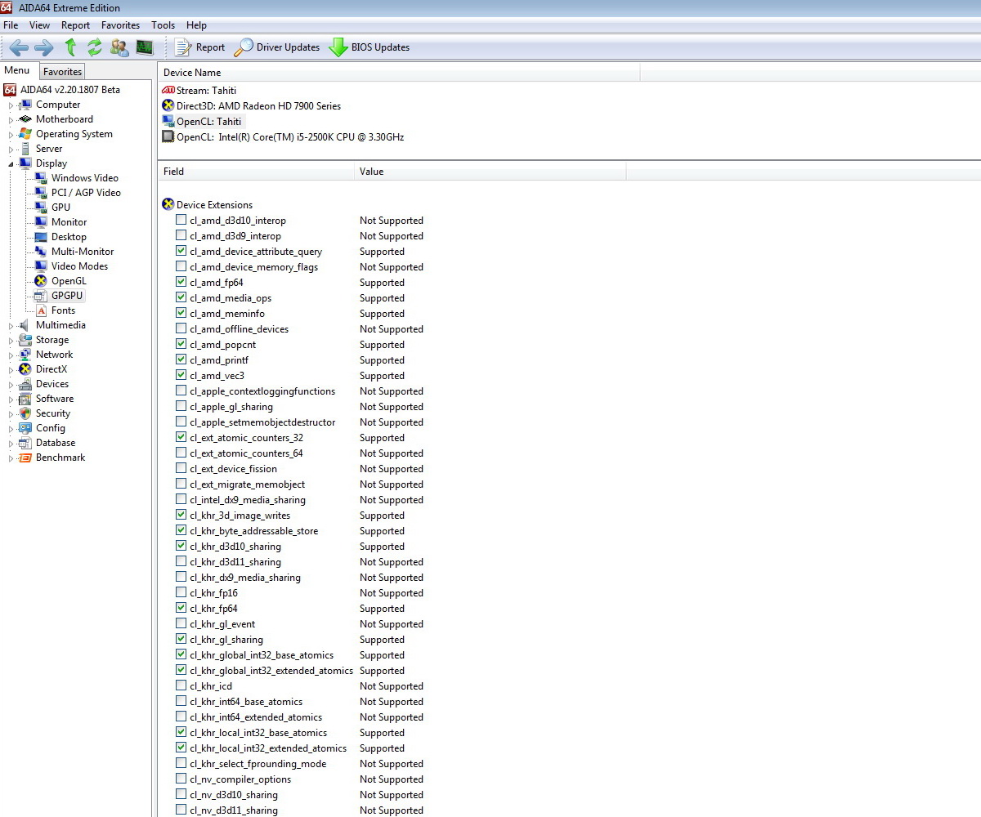Select the GPGPU tree item
Viewport: 981px width, 817px height.
pyautogui.click(x=67, y=296)
